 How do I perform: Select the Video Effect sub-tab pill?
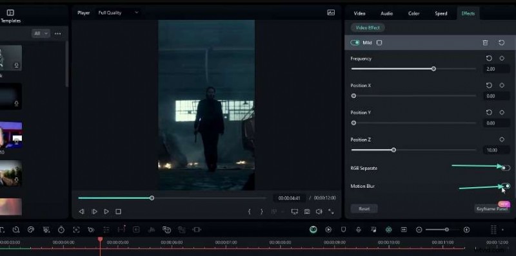tap(368, 28)
